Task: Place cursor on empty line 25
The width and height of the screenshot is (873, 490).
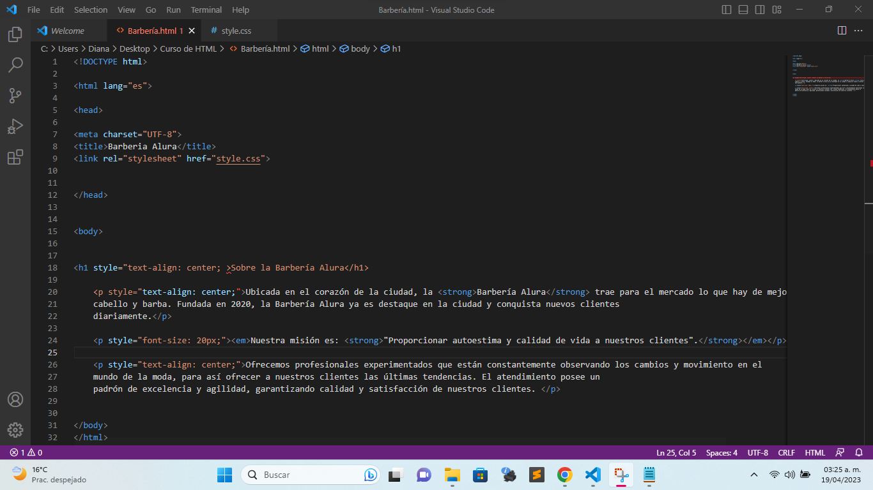Action: (429, 352)
